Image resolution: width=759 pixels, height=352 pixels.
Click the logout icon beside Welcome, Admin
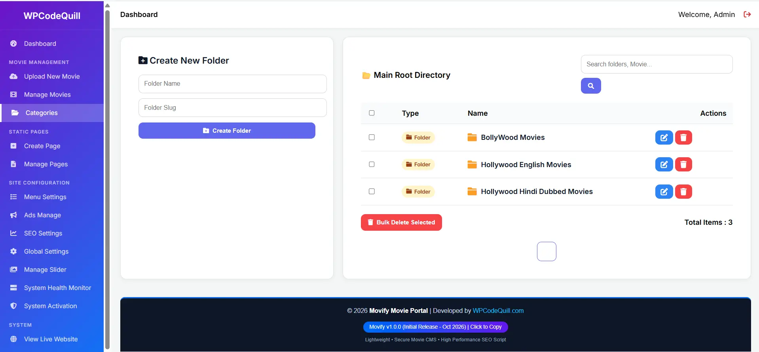point(747,15)
